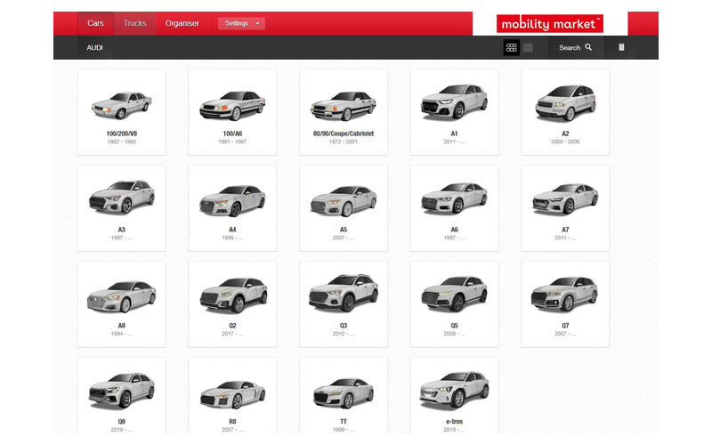Pick the Audi R8 car image
The height and width of the screenshot is (445, 712).
pos(232,396)
